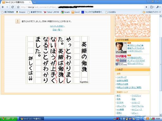The image size is (162, 121).
Task: Open the page control menu
Action: [152, 7]
